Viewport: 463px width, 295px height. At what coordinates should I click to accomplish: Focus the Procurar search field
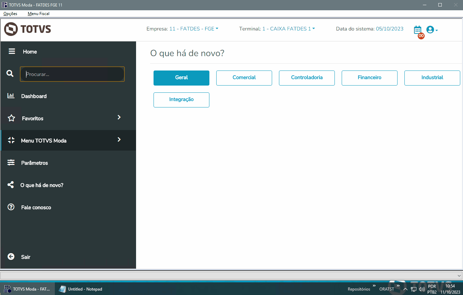[72, 74]
